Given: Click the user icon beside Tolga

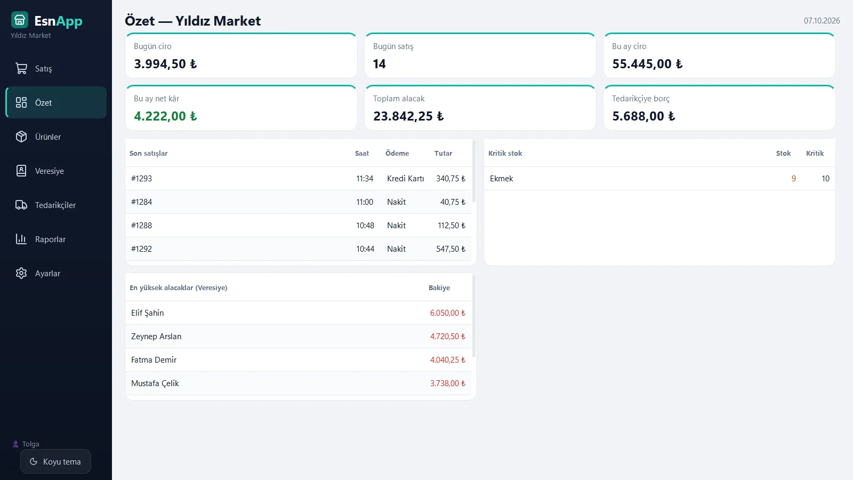Looking at the screenshot, I should tap(15, 444).
